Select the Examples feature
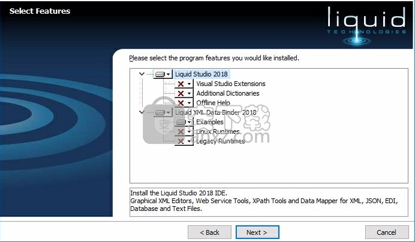This screenshot has height=242, width=415. click(x=210, y=122)
